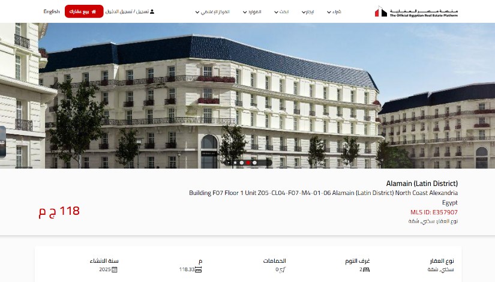Image resolution: width=495 pixels, height=282 pixels.
Task: Click the Egyptian Real Estate Platform logo
Action: (x=416, y=11)
